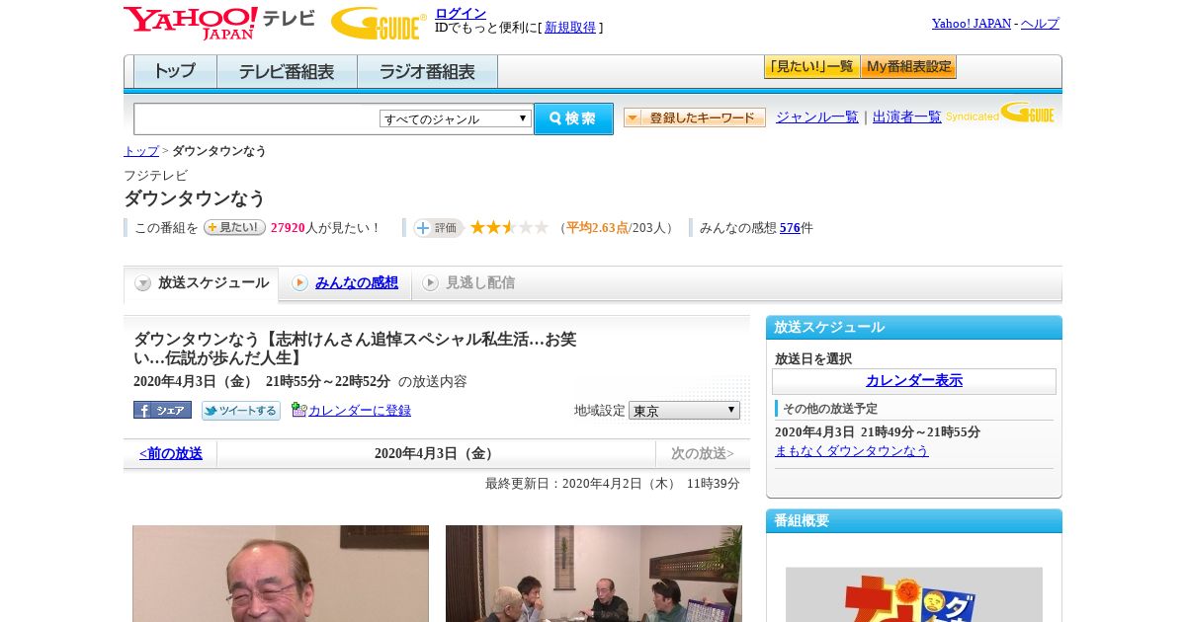The image size is (1186, 622).
Task: Select the 見逃し配信 tab
Action: (468, 283)
